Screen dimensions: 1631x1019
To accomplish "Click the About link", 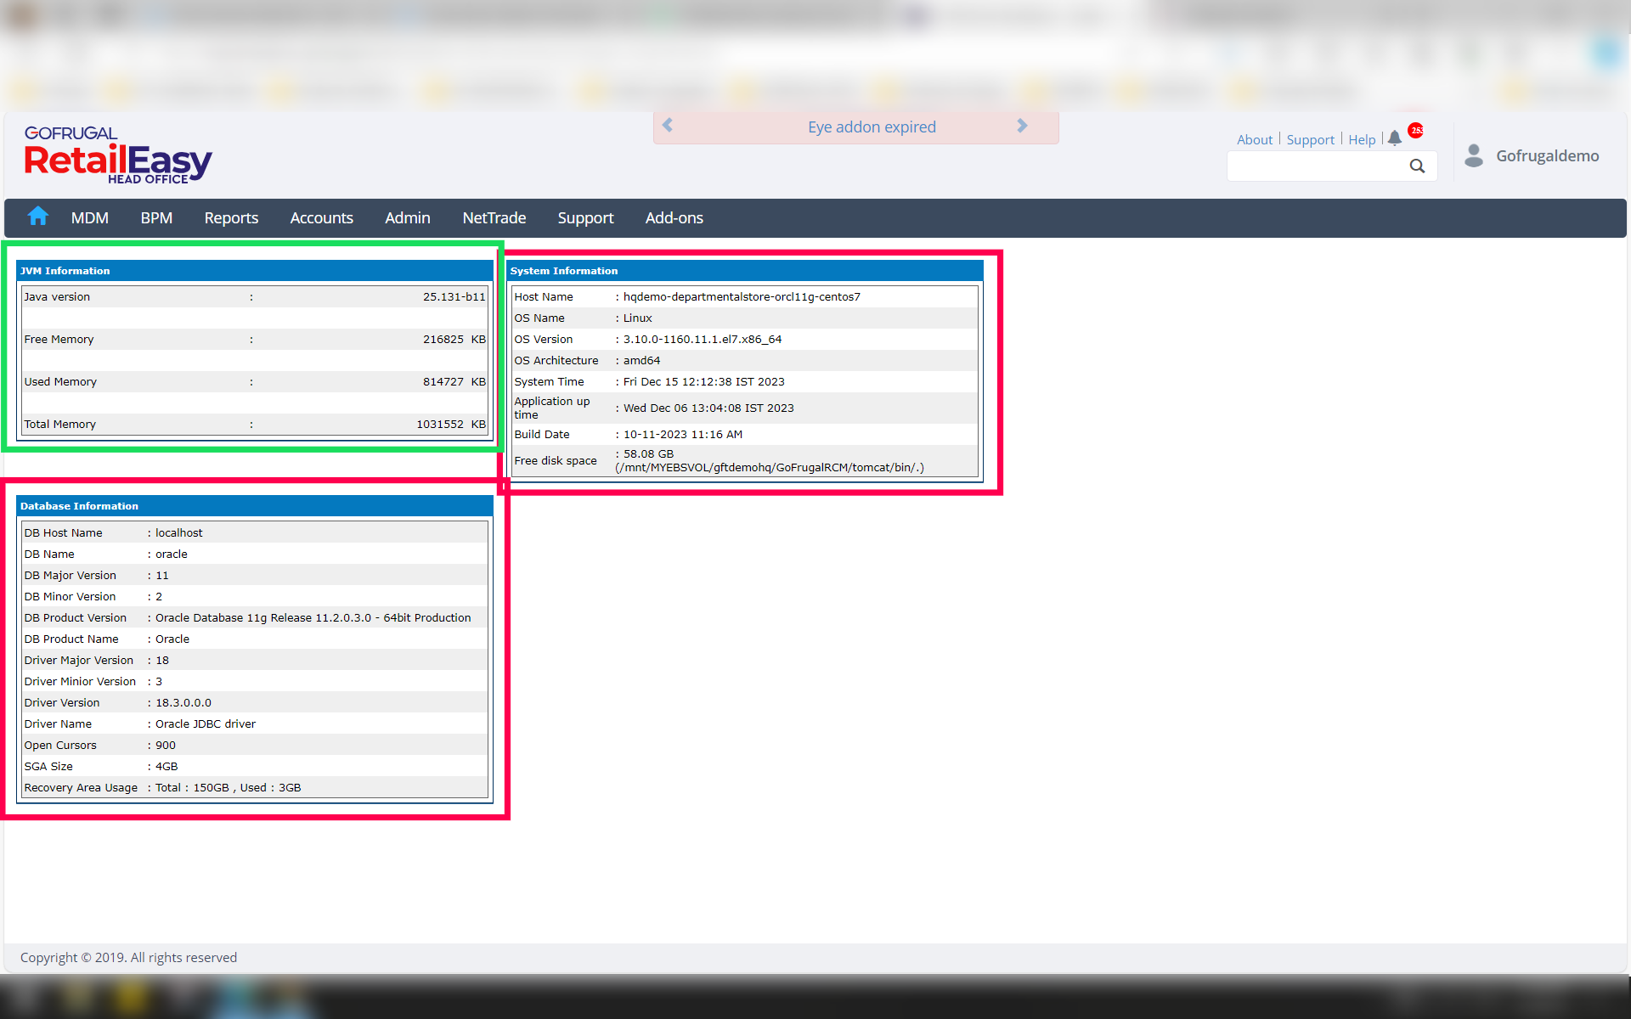I will [1254, 139].
